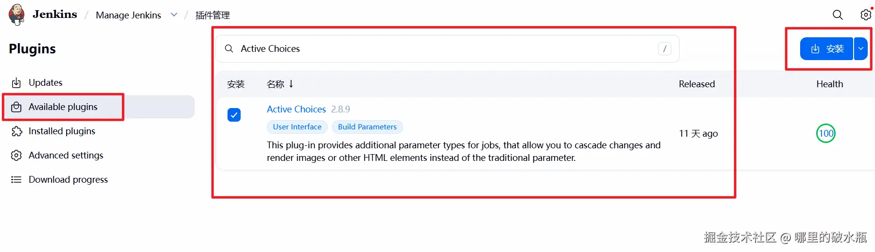Click the Installed plugins puzzle icon
Image resolution: width=875 pixels, height=252 pixels.
17,131
